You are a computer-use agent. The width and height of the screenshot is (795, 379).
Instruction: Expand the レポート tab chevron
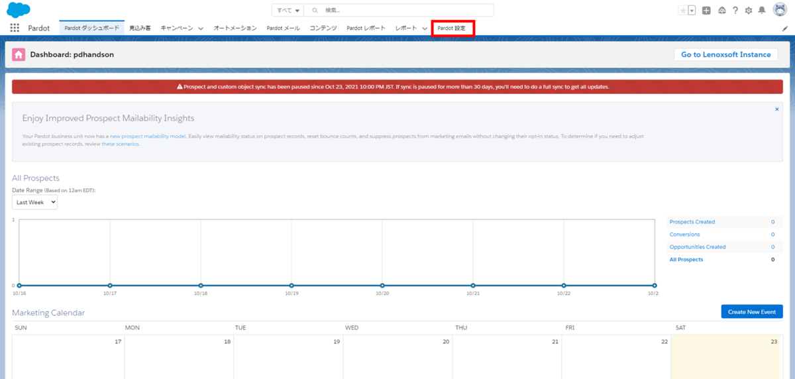[x=425, y=28]
